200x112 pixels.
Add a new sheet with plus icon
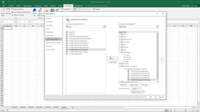click(x=73, y=108)
